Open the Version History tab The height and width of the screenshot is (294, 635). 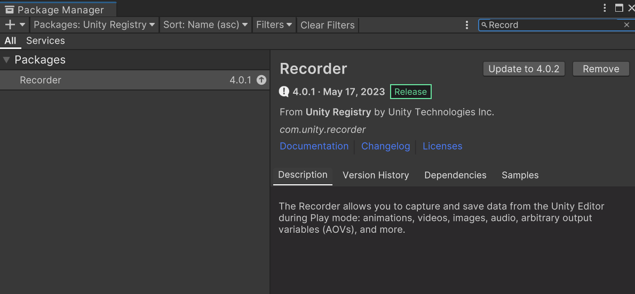tap(376, 175)
